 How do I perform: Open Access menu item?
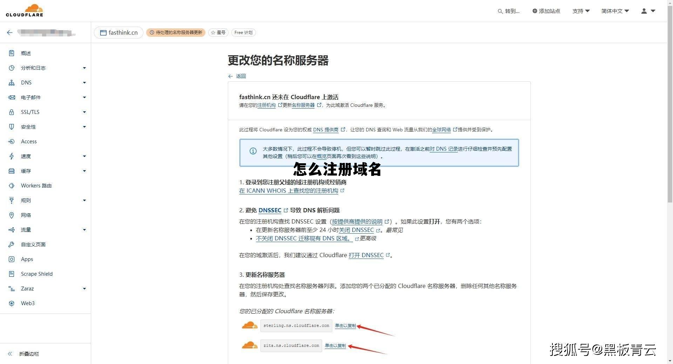[x=29, y=142]
